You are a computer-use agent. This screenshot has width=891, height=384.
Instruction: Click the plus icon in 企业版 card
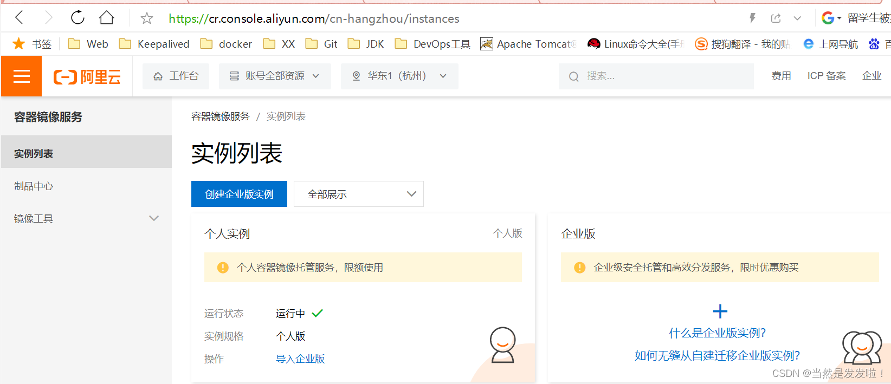(x=720, y=311)
